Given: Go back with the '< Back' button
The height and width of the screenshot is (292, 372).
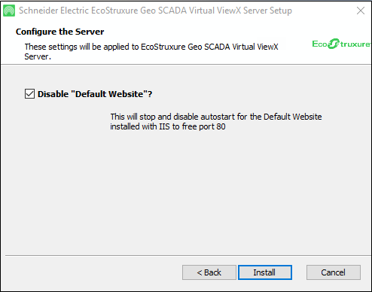Looking at the screenshot, I should (x=209, y=272).
